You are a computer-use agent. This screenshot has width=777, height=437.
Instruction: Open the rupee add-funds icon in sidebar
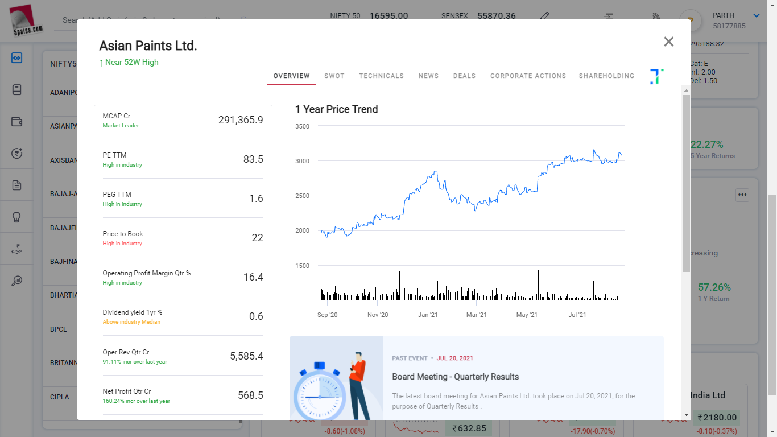coord(16,153)
